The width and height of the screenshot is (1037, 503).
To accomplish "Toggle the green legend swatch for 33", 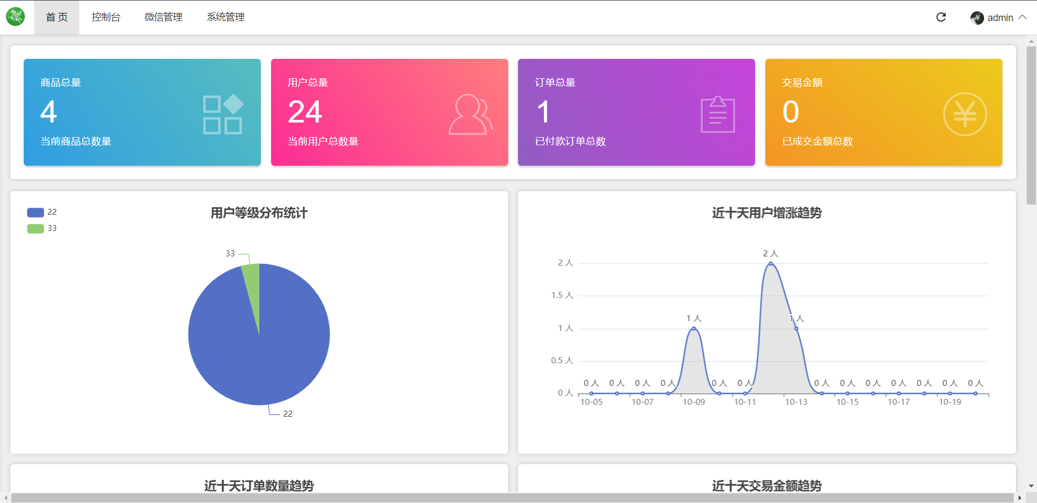I will [36, 229].
